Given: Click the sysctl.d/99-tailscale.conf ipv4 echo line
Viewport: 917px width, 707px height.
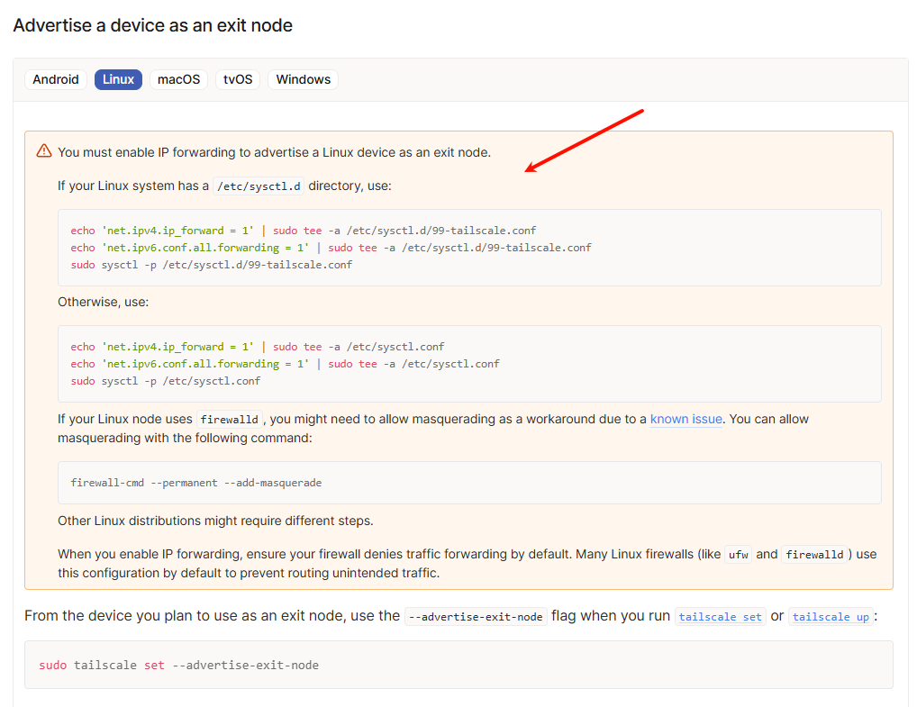Looking at the screenshot, I should [x=303, y=231].
